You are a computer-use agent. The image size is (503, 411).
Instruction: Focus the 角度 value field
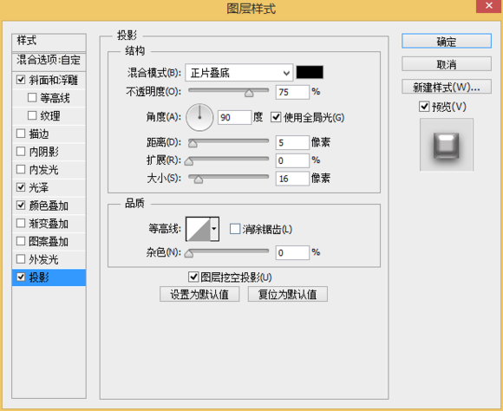pyautogui.click(x=234, y=117)
